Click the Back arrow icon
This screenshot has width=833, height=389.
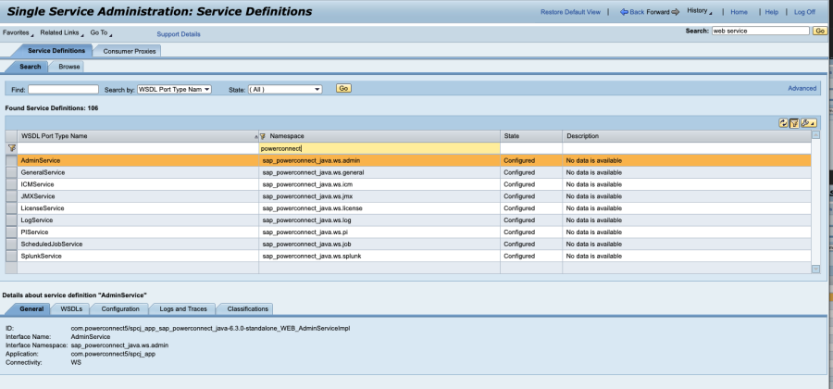(x=624, y=12)
